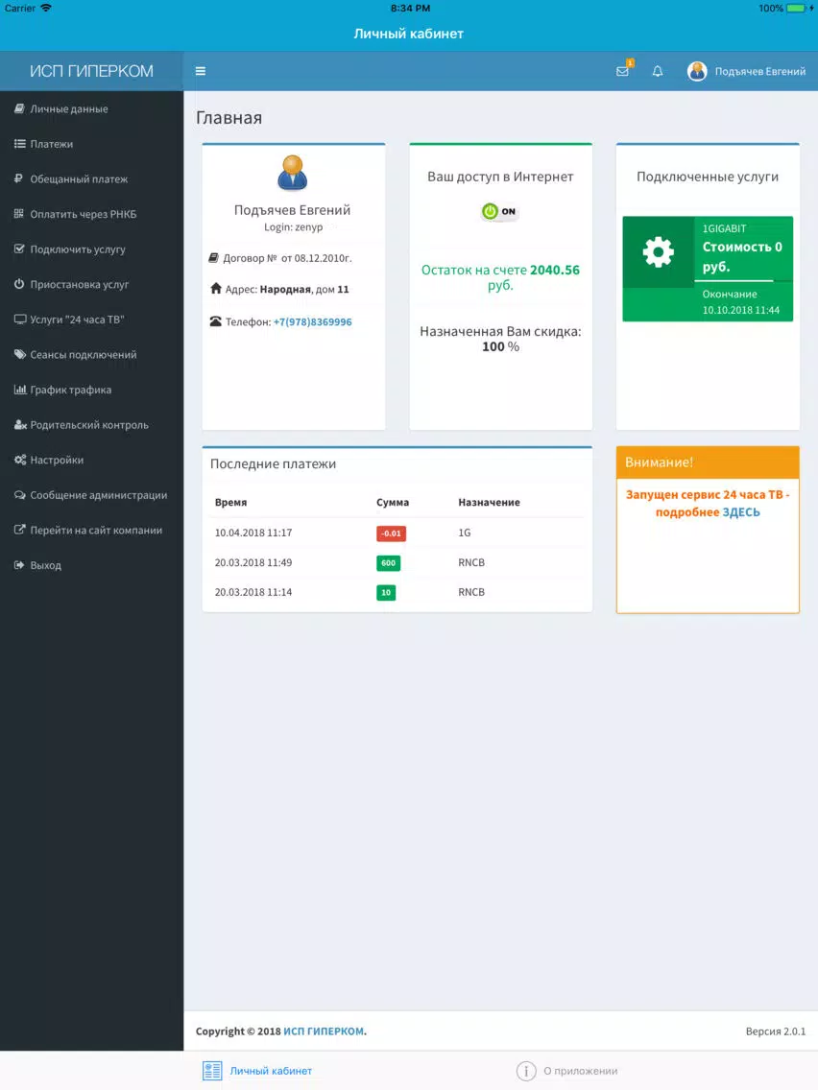Click Версия 2.0.1 footer text

(x=776, y=1031)
